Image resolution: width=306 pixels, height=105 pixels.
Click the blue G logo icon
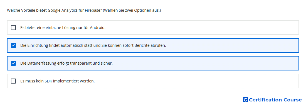pyautogui.click(x=245, y=100)
